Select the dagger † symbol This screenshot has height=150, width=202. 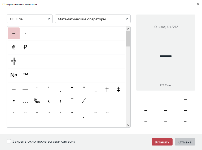tap(107, 90)
